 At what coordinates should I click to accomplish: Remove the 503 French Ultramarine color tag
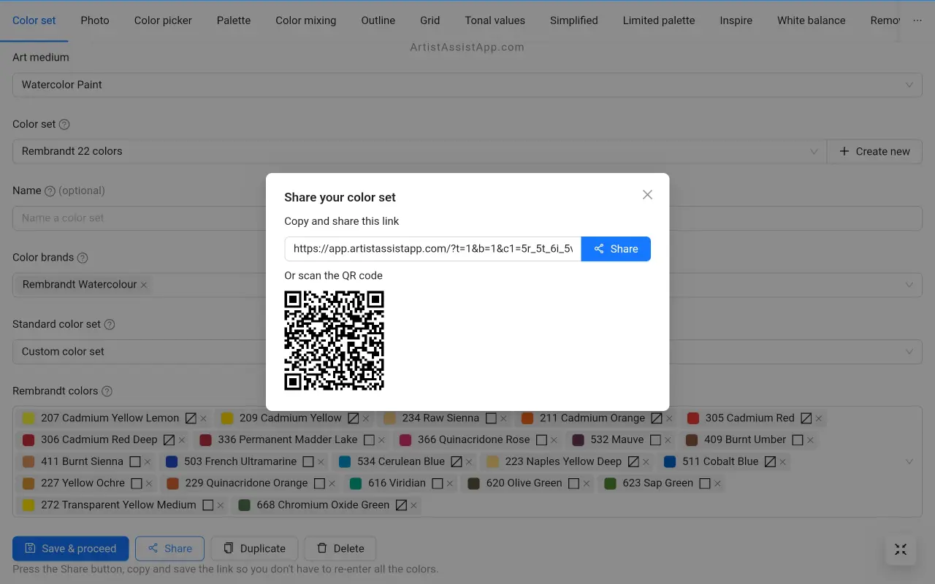coord(321,462)
